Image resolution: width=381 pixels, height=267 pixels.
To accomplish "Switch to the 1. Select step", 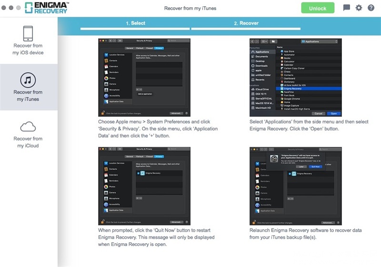I will 135,23.
